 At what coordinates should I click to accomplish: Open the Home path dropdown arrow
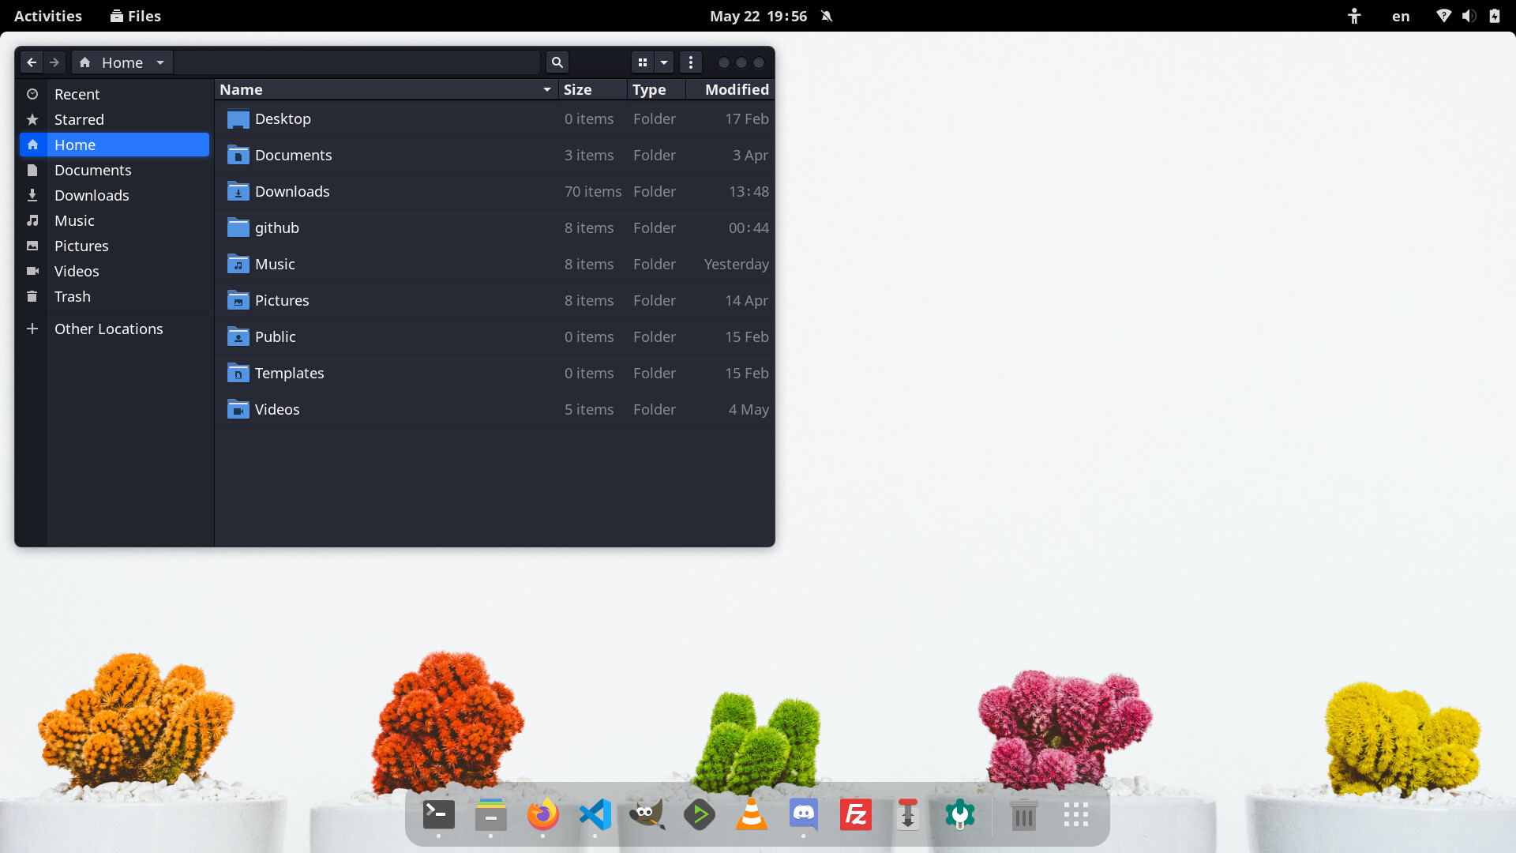(160, 62)
